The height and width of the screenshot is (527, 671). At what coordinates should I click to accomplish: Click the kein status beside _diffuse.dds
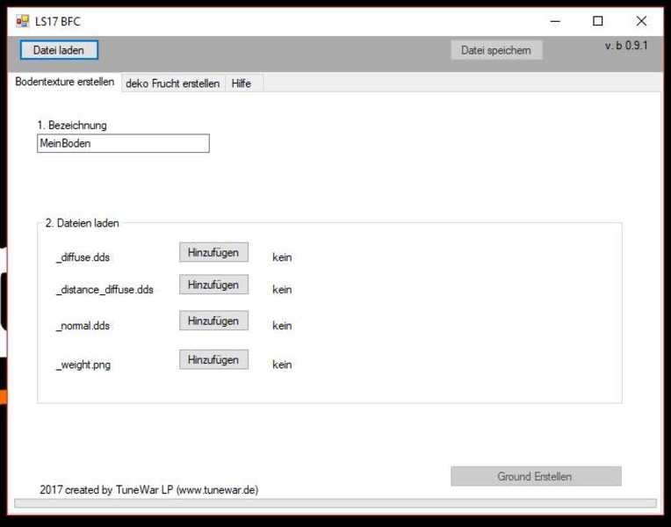click(x=282, y=257)
